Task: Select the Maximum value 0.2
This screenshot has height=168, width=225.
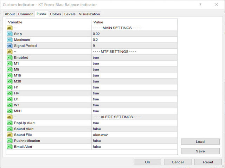Action: pyautogui.click(x=95, y=40)
